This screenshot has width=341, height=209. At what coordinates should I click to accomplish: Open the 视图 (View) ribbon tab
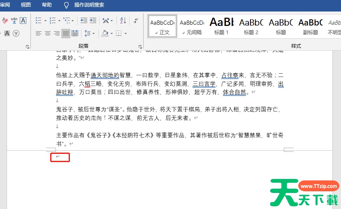(x=26, y=5)
